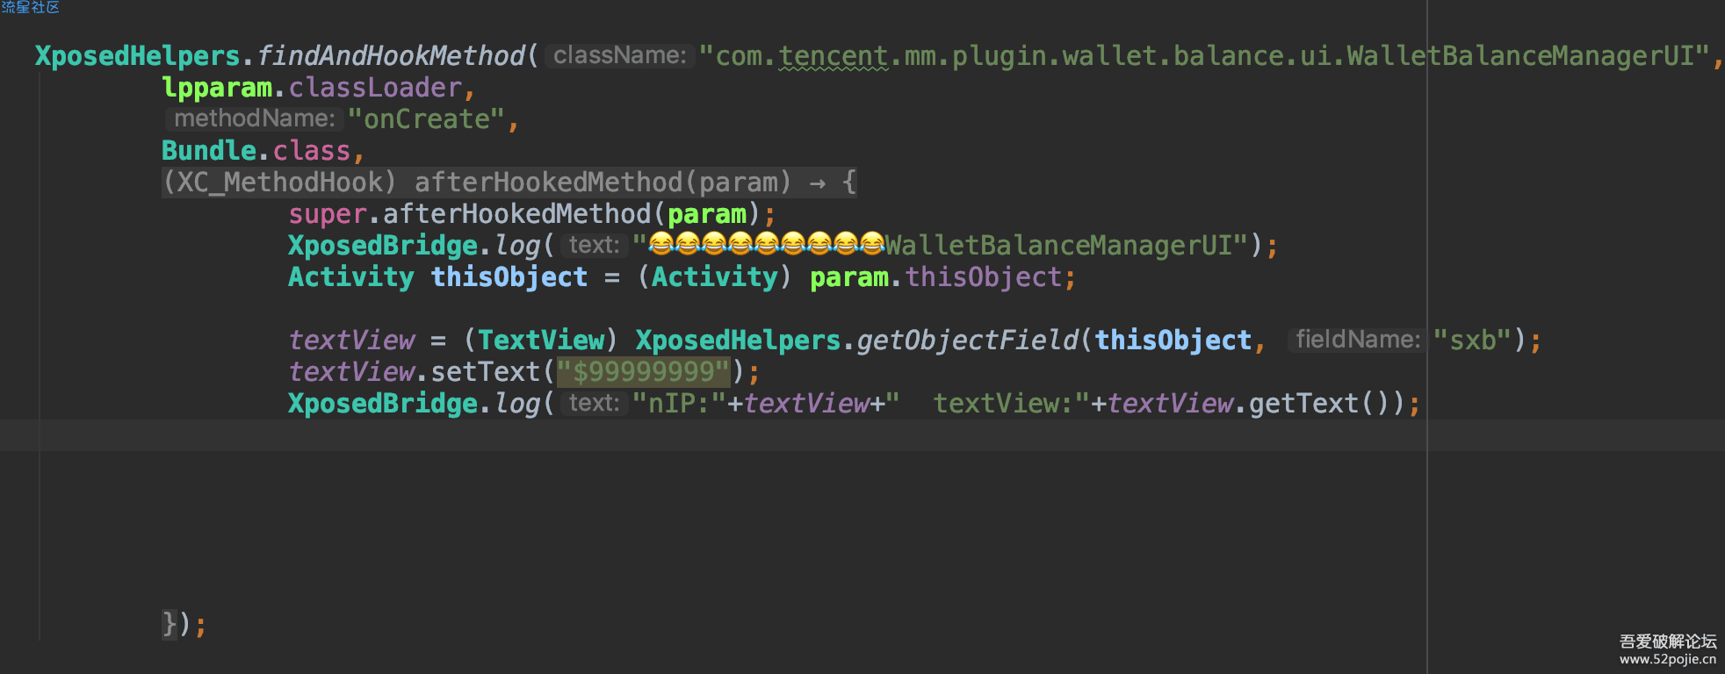Viewport: 1725px width, 674px height.
Task: Click the Bundle class name
Action: click(x=209, y=151)
